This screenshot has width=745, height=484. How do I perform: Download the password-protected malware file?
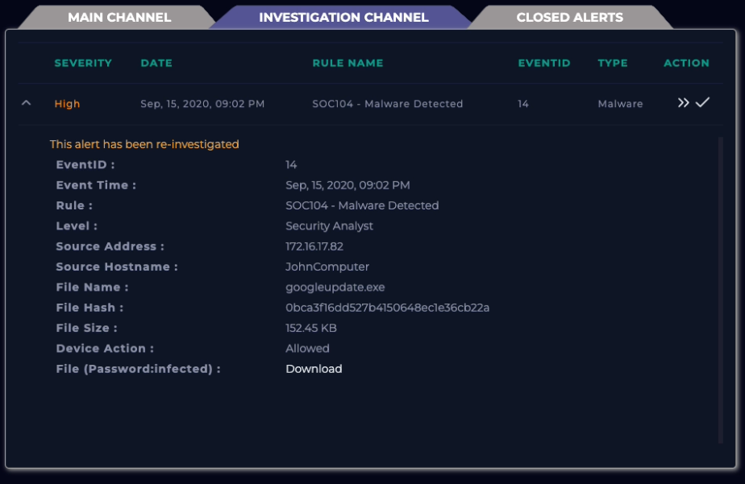314,369
